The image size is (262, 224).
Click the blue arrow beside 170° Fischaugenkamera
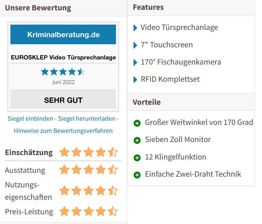[x=136, y=62]
